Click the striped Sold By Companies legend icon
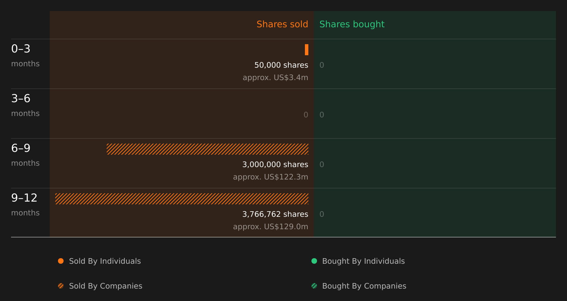 [x=61, y=286]
